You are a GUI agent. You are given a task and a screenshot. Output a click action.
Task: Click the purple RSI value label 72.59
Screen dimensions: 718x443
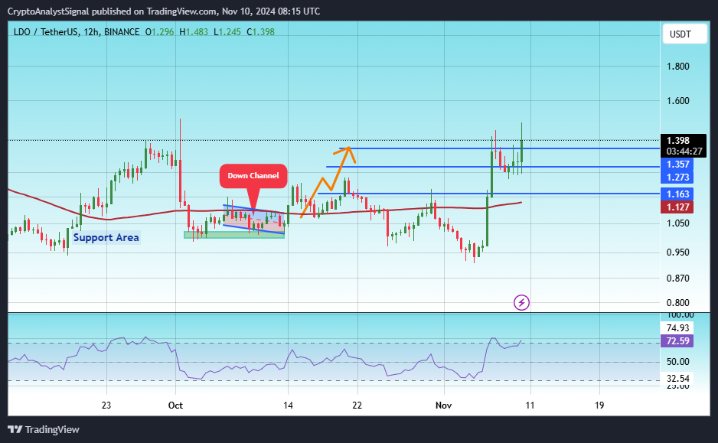pos(677,341)
